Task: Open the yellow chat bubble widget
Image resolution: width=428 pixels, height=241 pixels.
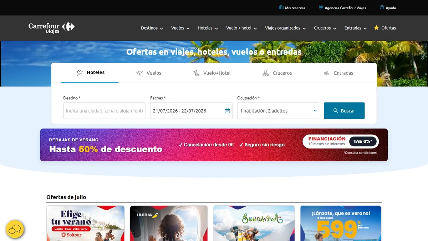Action: pos(15,229)
